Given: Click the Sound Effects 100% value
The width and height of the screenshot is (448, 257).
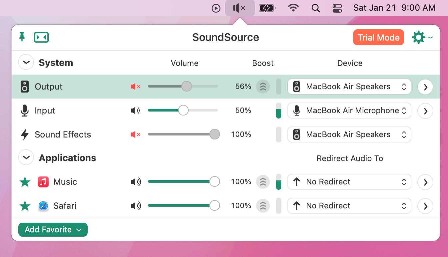Looking at the screenshot, I should pos(241,134).
